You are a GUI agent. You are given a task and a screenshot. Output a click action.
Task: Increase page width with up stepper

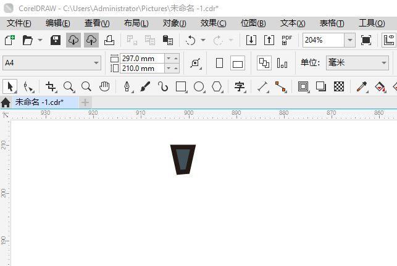(x=176, y=59)
